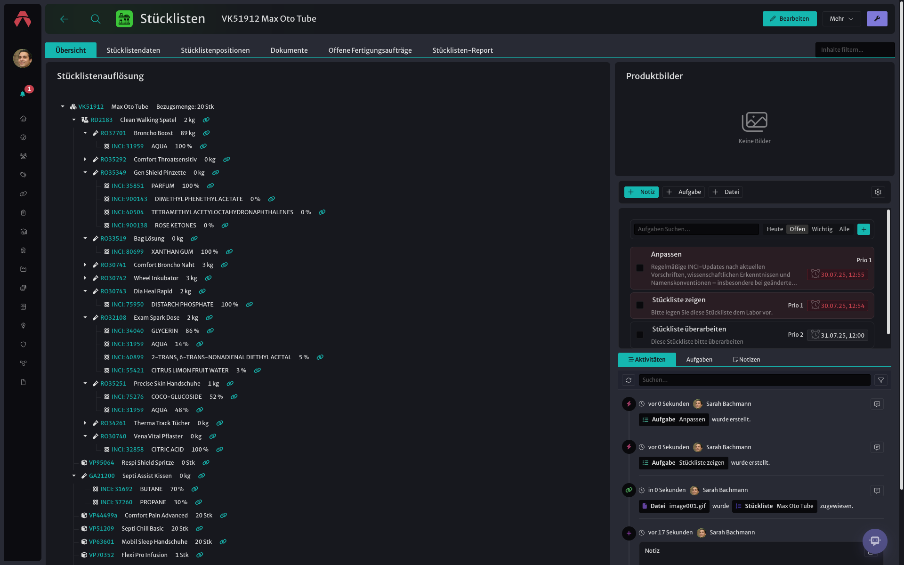
Task: Open the activity panel settings gear icon
Action: pos(878,192)
